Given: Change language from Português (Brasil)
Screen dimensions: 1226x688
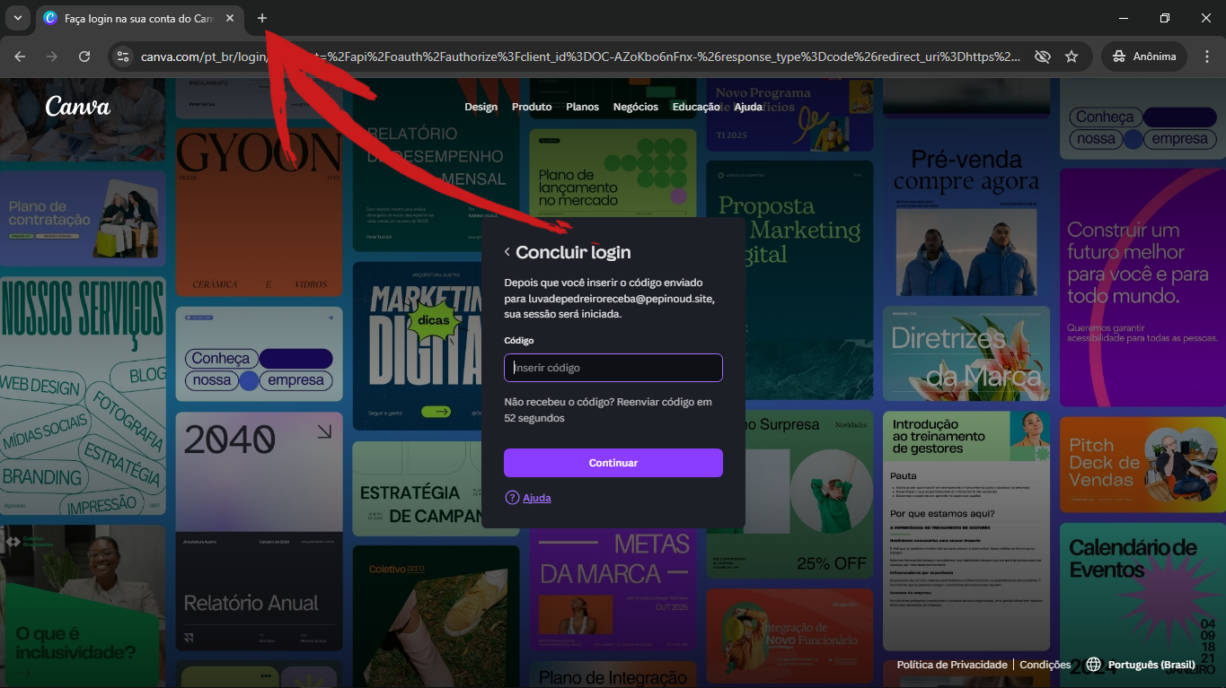Looking at the screenshot, I should (x=1151, y=665).
